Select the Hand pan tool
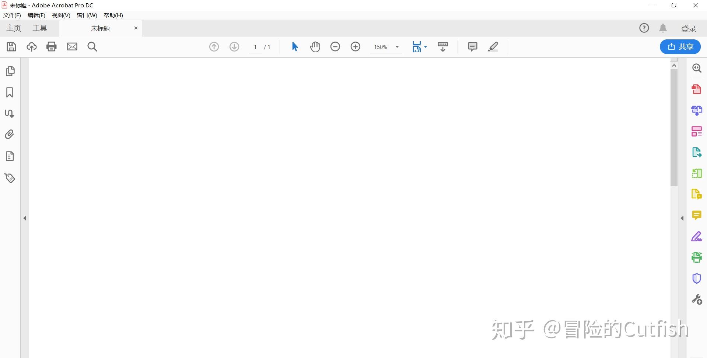The image size is (707, 358). coord(315,47)
